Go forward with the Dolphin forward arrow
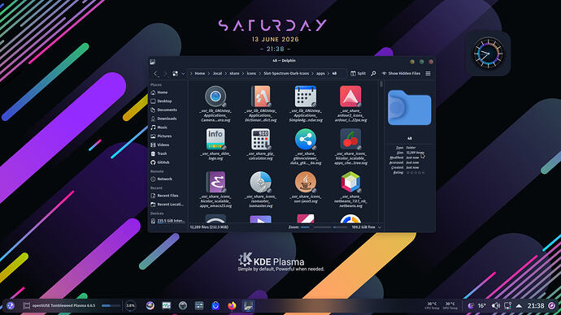The image size is (561, 315). (x=165, y=74)
